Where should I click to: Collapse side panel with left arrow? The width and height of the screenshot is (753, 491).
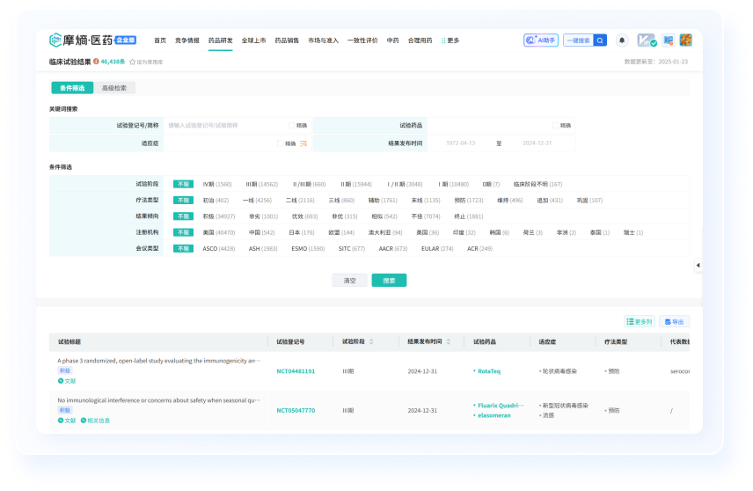[x=698, y=265]
